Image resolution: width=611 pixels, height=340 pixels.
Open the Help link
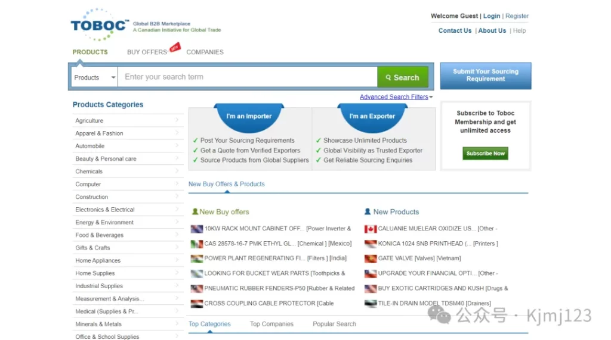click(x=520, y=31)
